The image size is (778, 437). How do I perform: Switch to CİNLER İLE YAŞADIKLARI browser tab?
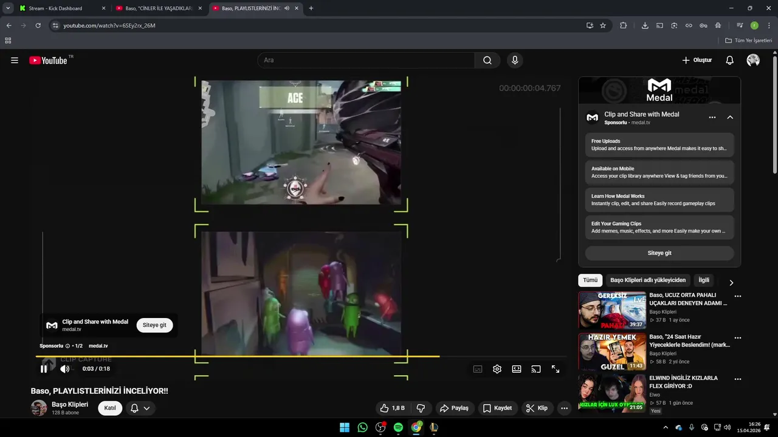tap(159, 8)
